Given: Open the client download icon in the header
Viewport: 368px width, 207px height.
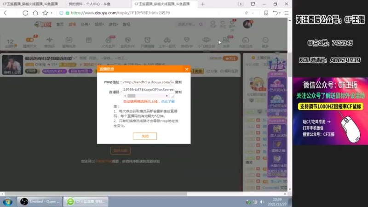Looking at the screenshot, I should point(232,23).
